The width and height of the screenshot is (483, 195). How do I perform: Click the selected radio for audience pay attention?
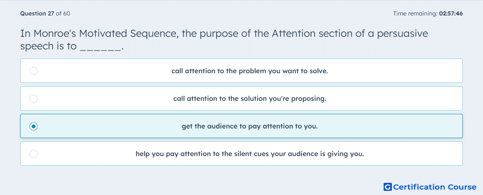(34, 126)
